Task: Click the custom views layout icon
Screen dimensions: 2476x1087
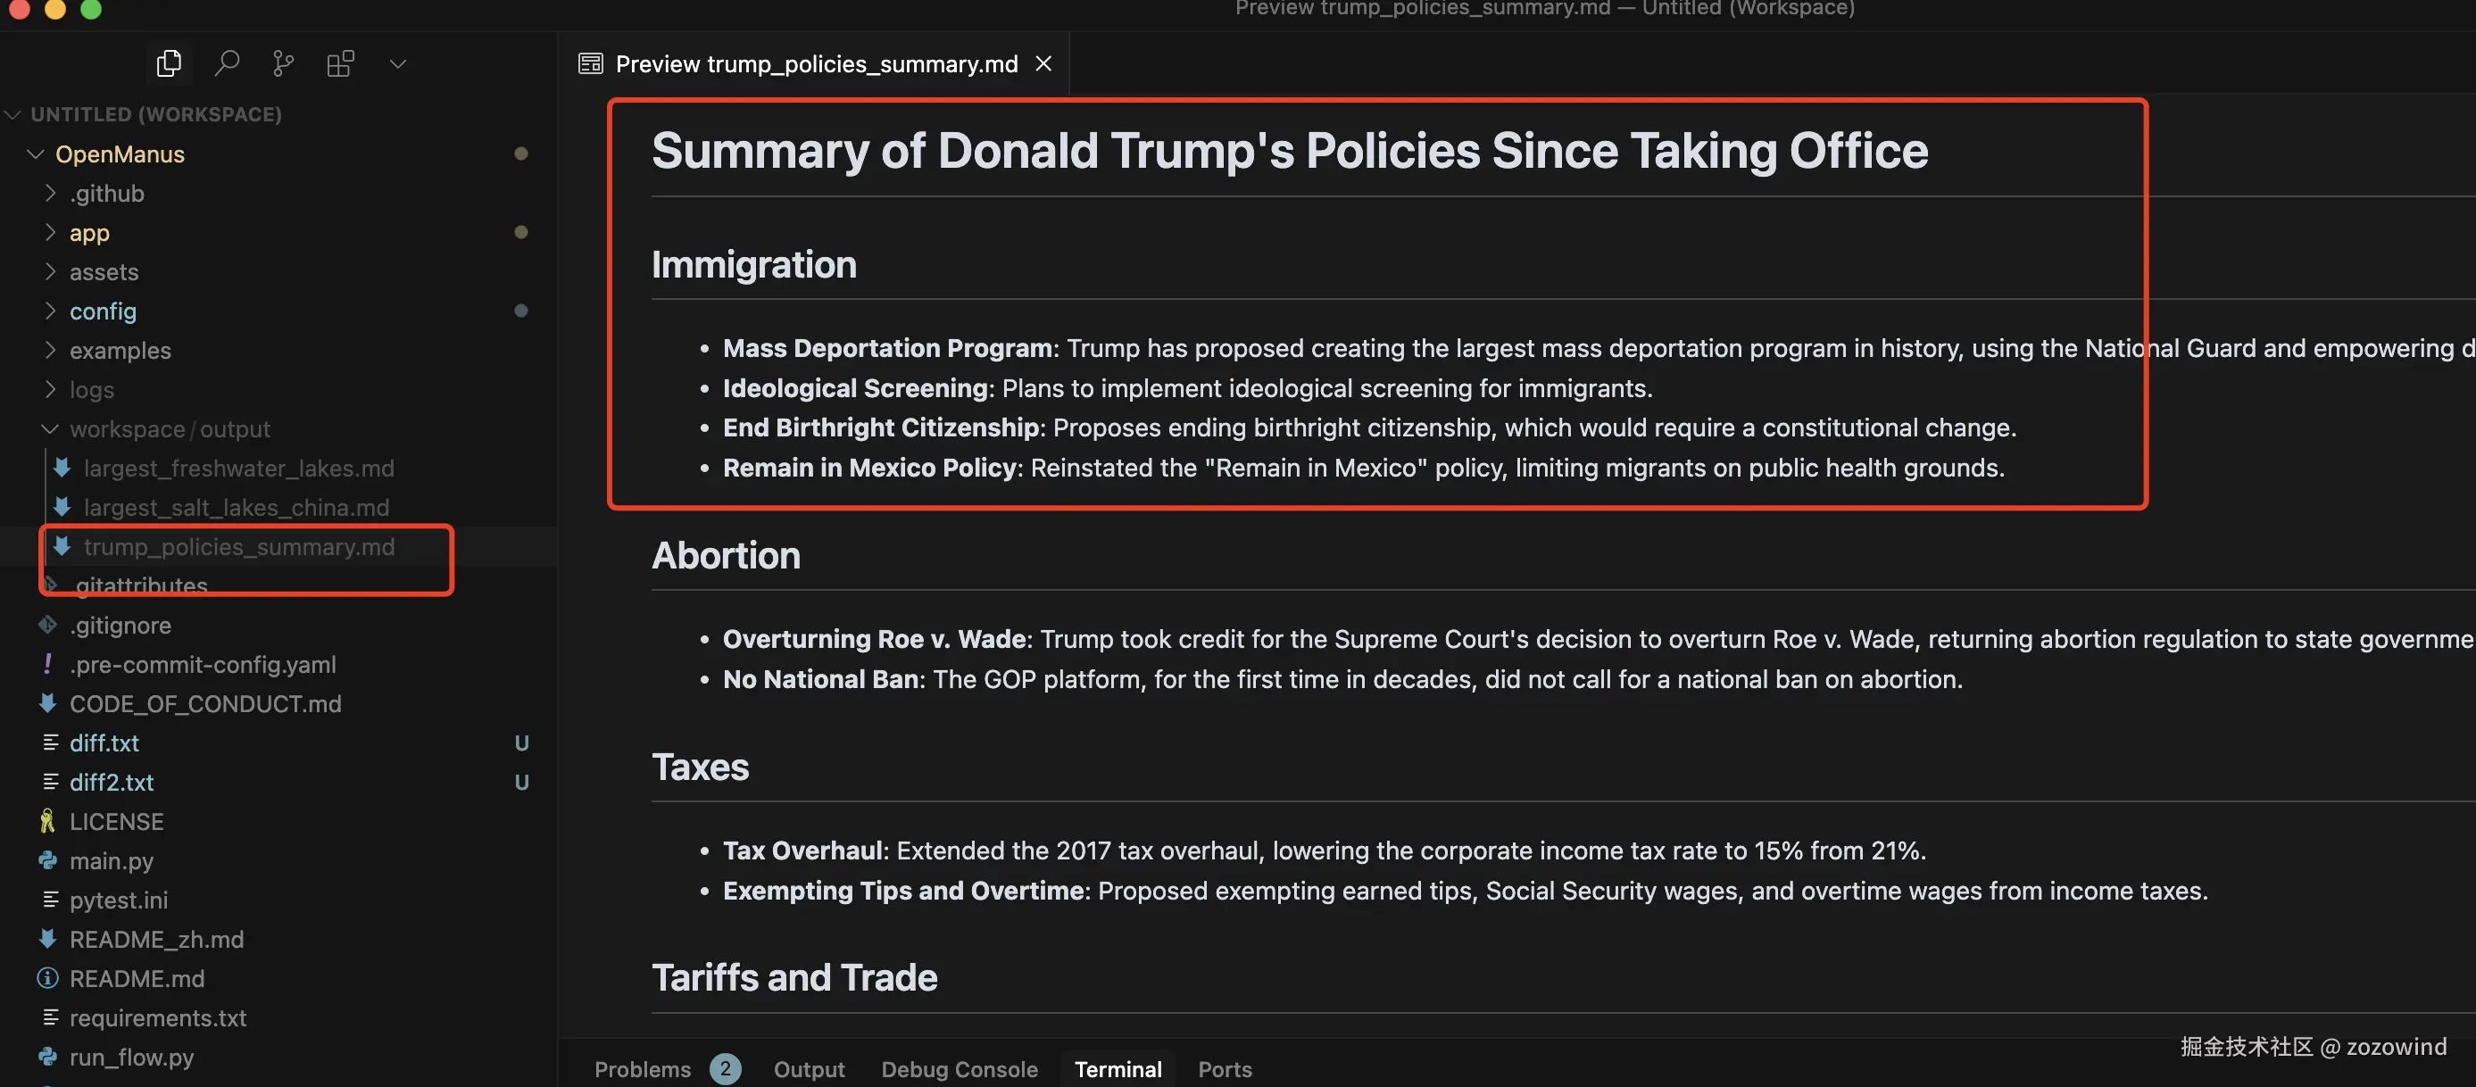Action: [x=340, y=62]
